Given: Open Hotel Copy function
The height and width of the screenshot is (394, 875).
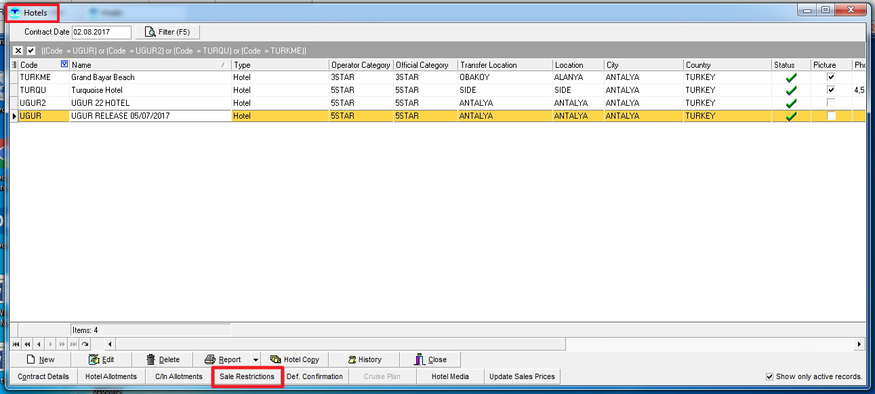Looking at the screenshot, I should (x=295, y=359).
